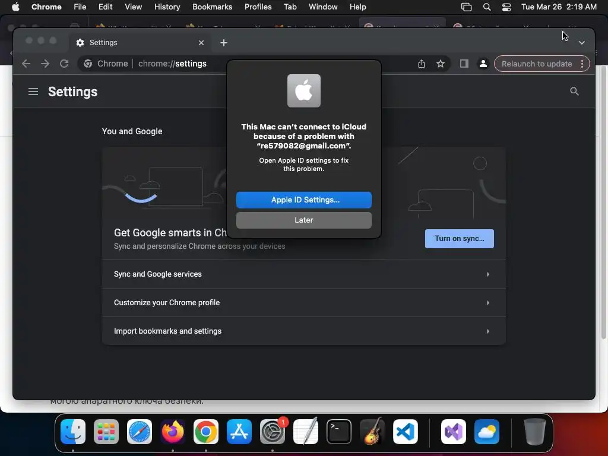Open the Finder icon in the dock
This screenshot has width=608, height=456.
coord(73,432)
